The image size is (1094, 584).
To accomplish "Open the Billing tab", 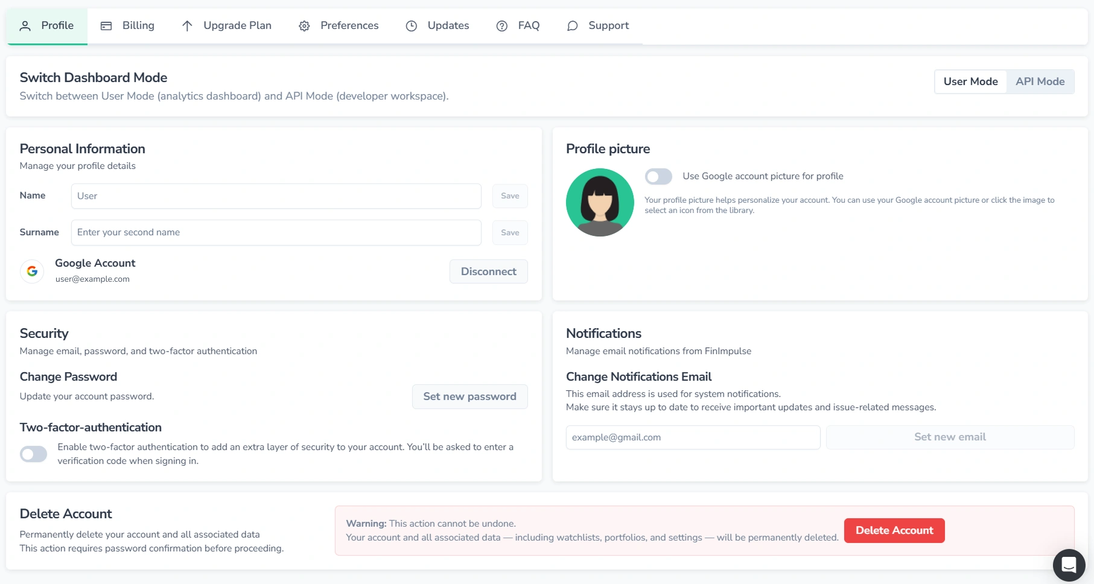I will tap(127, 25).
